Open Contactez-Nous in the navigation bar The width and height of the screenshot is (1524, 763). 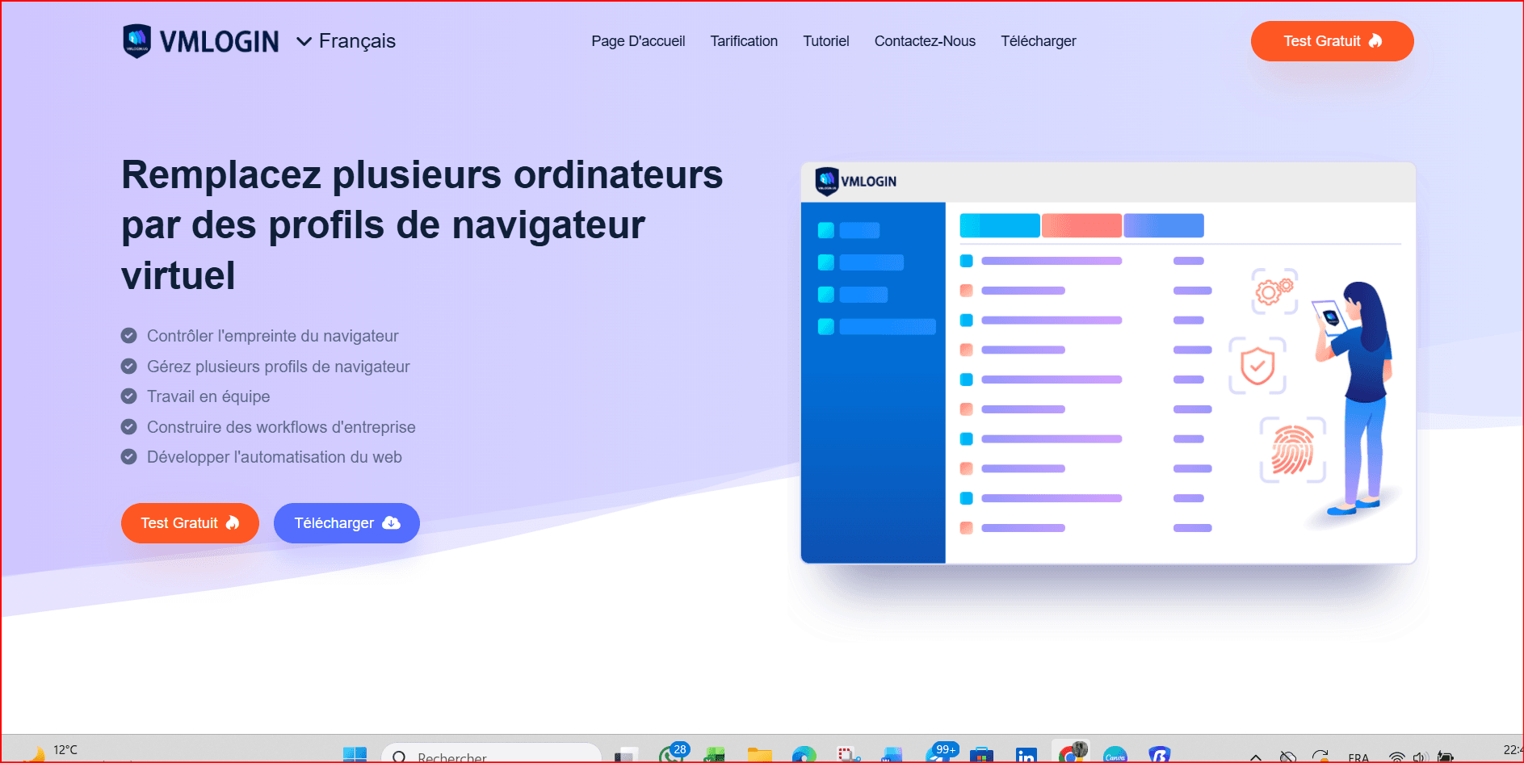tap(924, 41)
